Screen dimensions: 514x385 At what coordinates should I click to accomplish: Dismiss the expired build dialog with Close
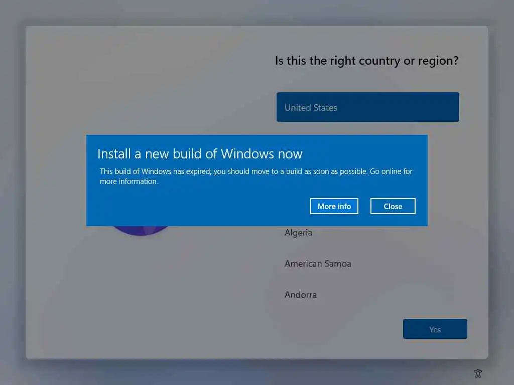point(393,206)
